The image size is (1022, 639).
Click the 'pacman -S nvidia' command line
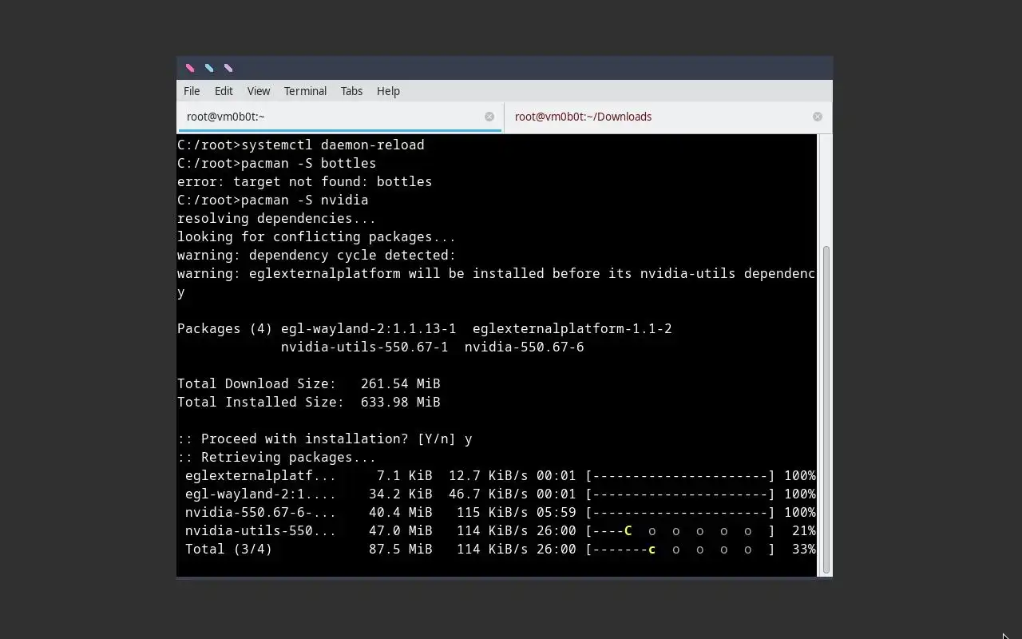273,200
